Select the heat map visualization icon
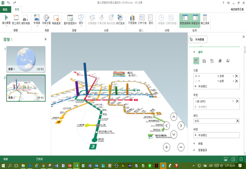This screenshot has height=169, width=246. coord(220,61)
